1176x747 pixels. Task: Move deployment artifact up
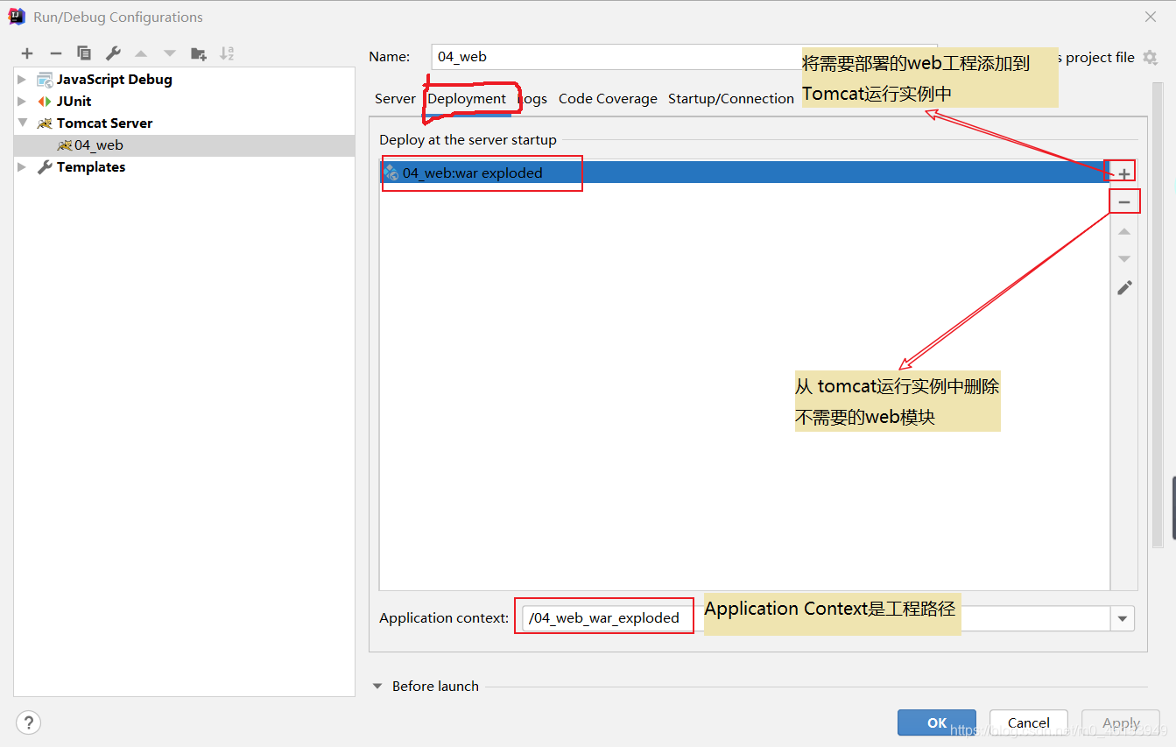[x=1124, y=232]
